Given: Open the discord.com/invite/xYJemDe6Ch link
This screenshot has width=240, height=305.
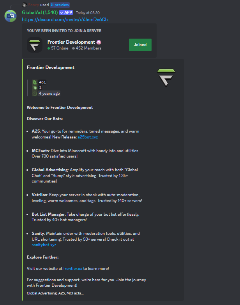Looking at the screenshot, I should tap(65, 20).
